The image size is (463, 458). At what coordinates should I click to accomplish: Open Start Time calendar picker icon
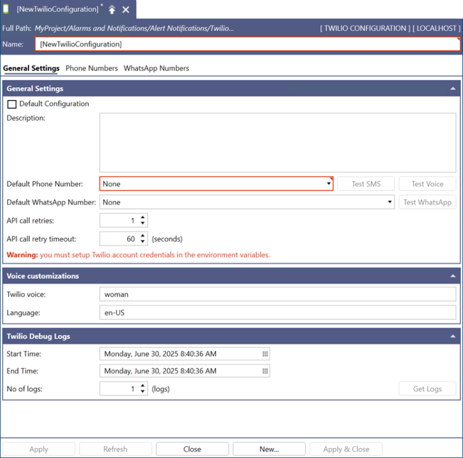pos(265,354)
